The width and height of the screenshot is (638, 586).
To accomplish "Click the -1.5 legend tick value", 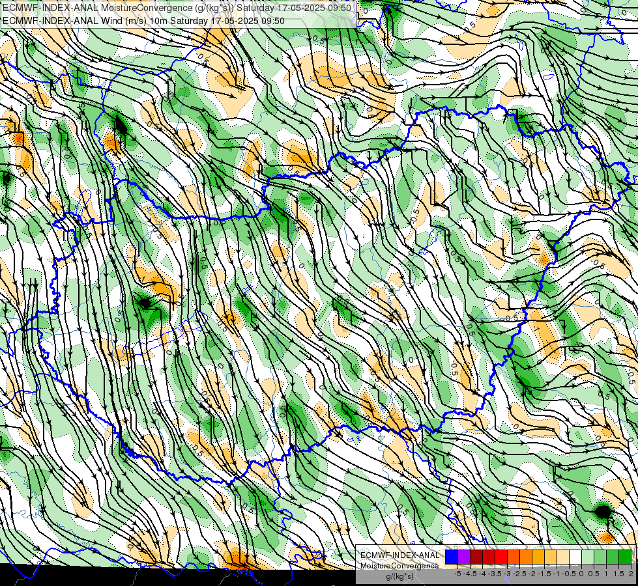I will 544,574.
